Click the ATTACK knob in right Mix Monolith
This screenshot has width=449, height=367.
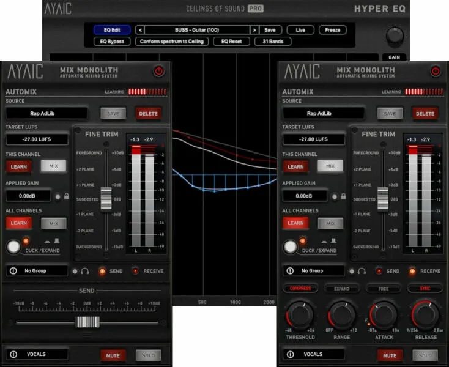tap(384, 315)
